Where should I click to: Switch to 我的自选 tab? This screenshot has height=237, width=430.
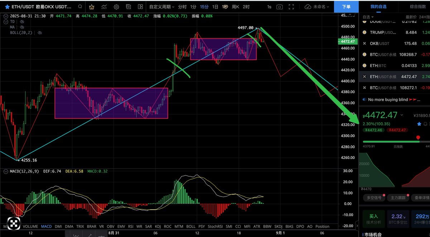379,7
